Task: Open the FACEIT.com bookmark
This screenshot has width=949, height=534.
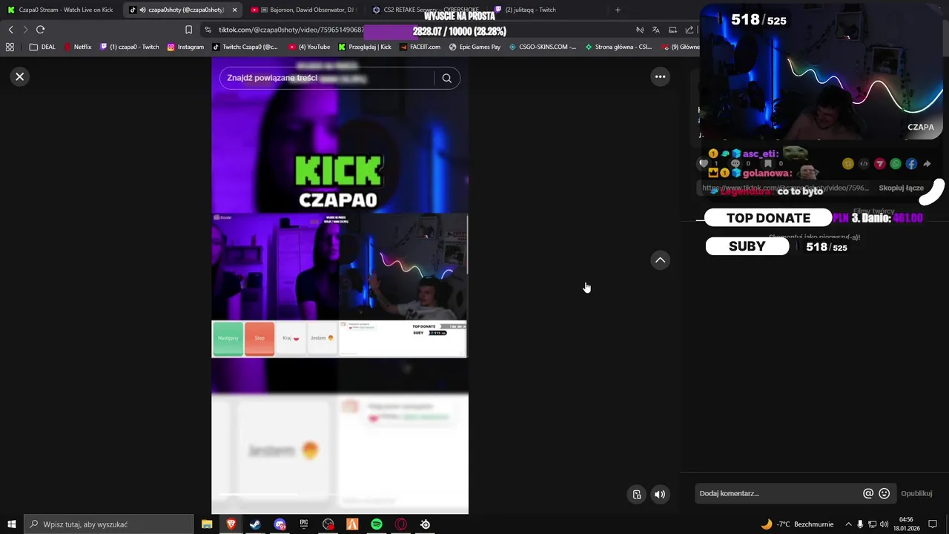Action: point(420,47)
